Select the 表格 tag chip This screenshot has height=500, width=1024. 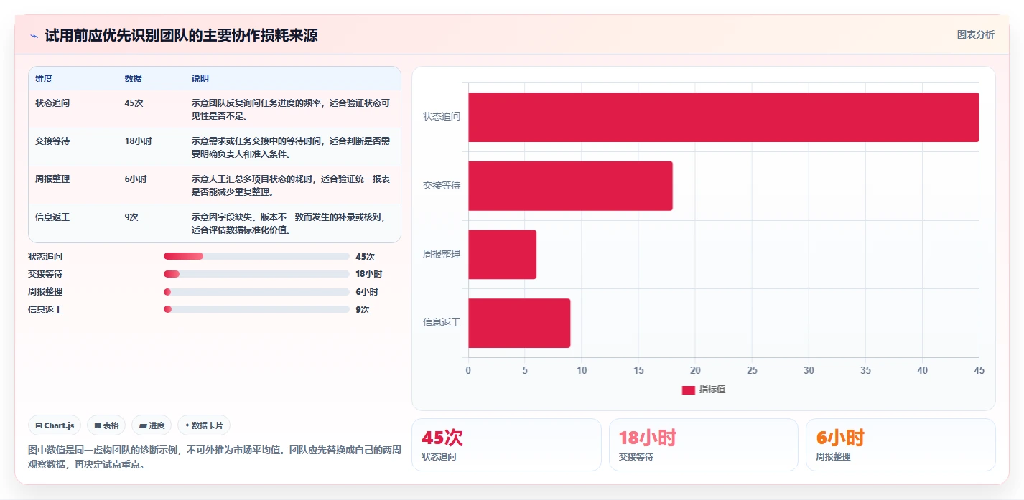[x=106, y=425]
